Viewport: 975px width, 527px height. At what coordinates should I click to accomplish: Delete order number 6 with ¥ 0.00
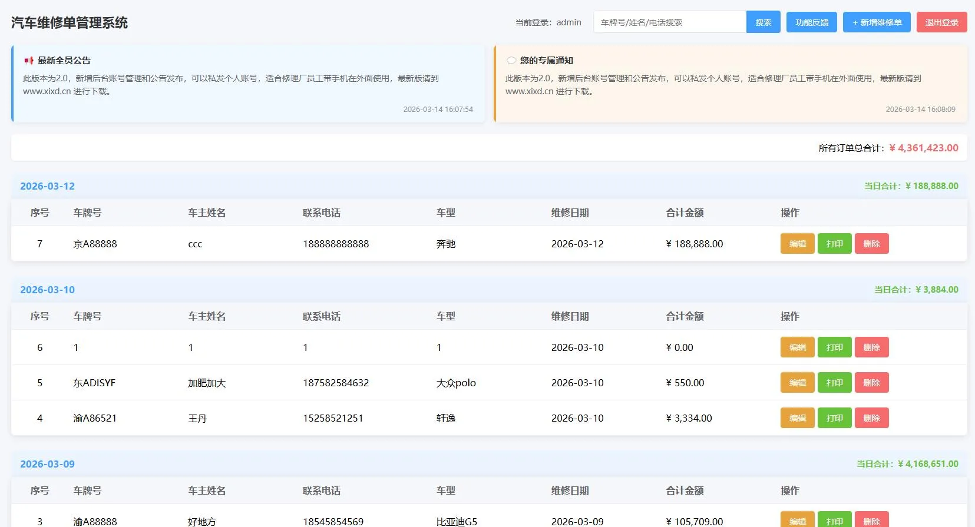871,347
